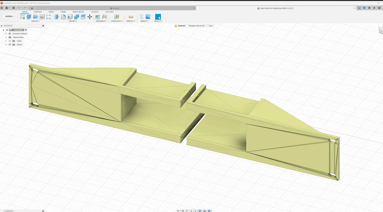Switch to the SHEET METAL tab
This screenshot has width=383, height=212.
coord(78,12)
